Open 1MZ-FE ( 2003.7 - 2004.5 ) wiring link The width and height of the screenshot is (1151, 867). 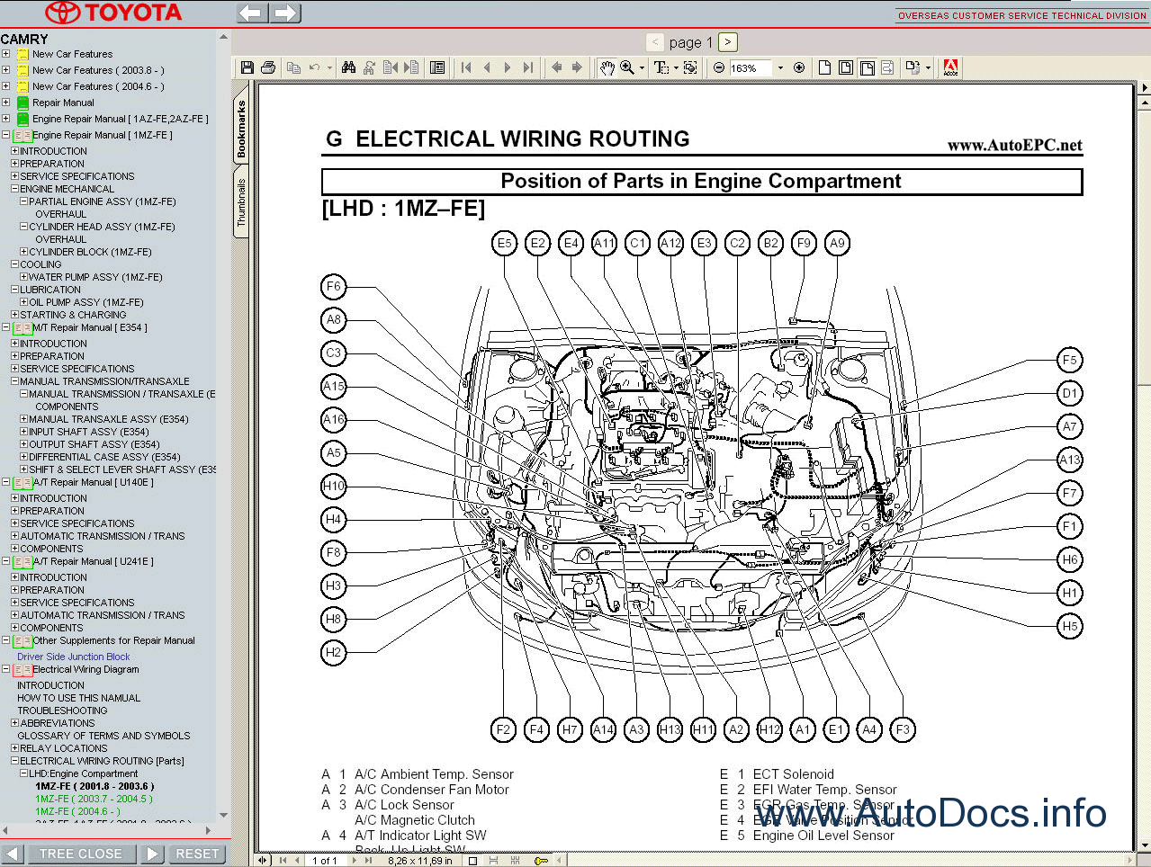click(x=94, y=799)
